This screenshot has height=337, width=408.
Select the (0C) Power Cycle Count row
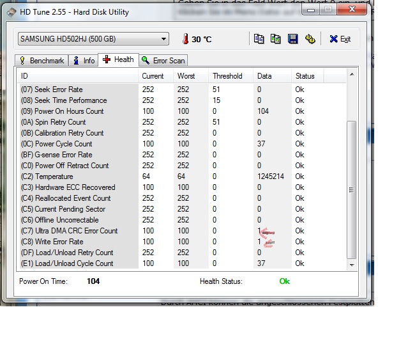(181, 144)
